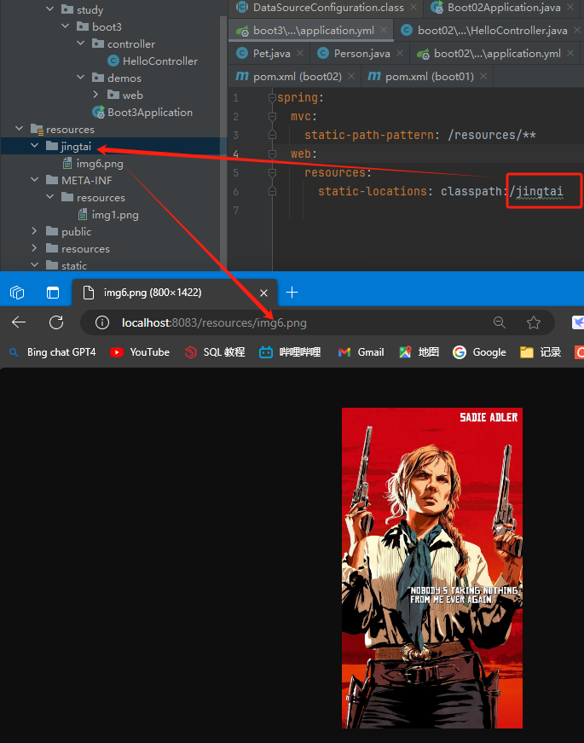Open SQL 教程 bookmark
Viewport: 584px width, 743px height.
215,352
